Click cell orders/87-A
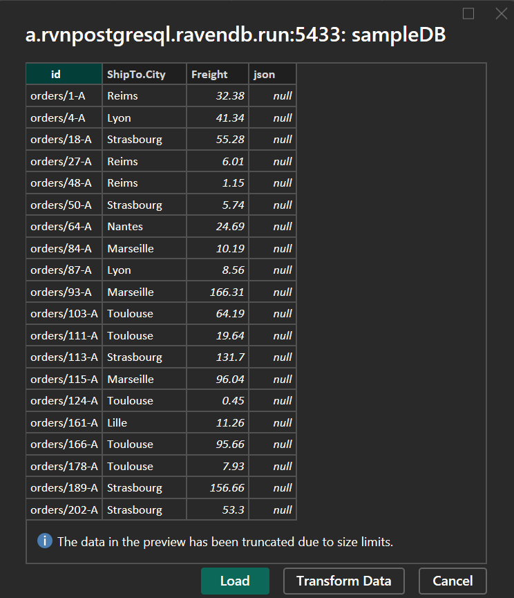The height and width of the screenshot is (598, 514). 64,270
